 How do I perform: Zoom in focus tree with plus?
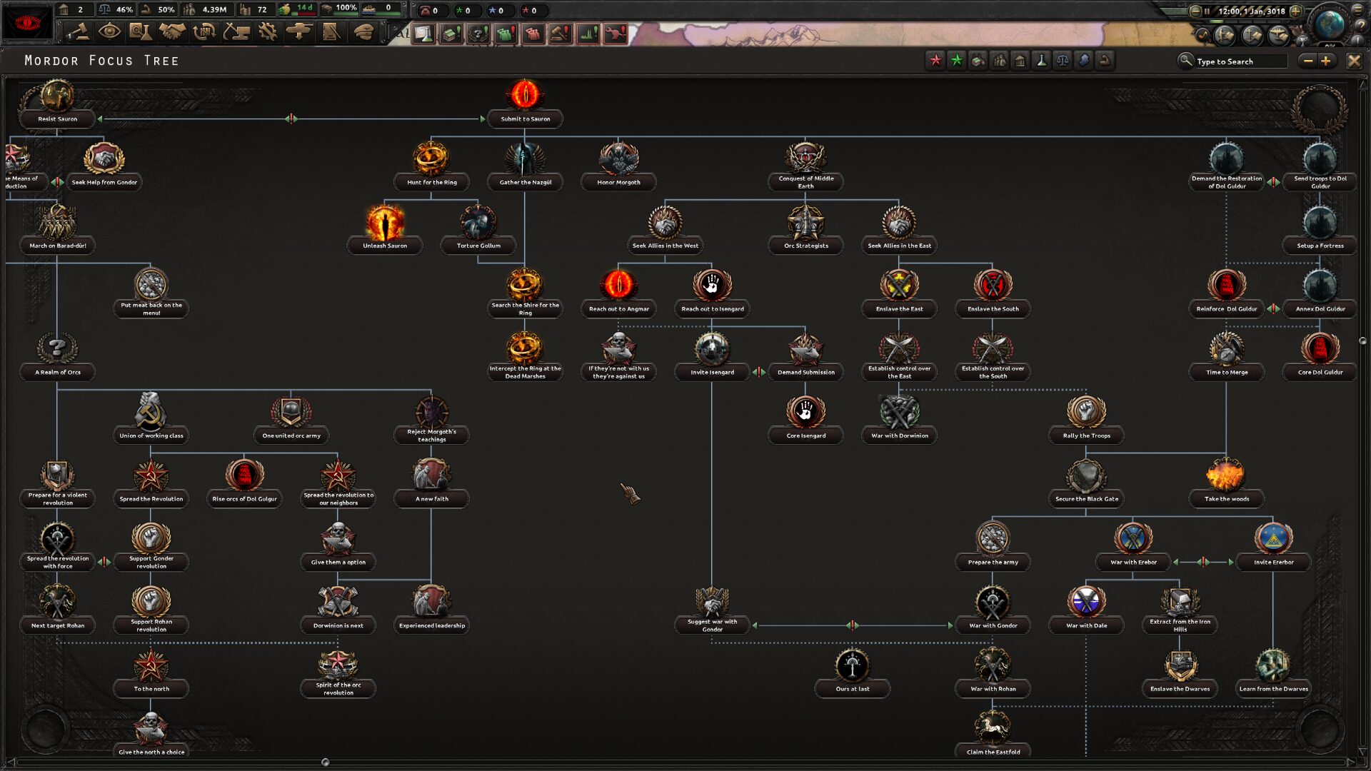(1326, 61)
